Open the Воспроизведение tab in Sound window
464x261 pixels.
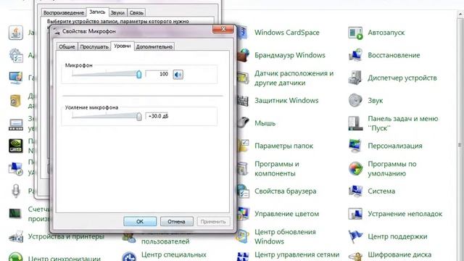click(x=64, y=13)
